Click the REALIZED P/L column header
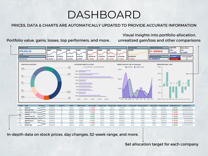208x156 pixels. pos(154,106)
